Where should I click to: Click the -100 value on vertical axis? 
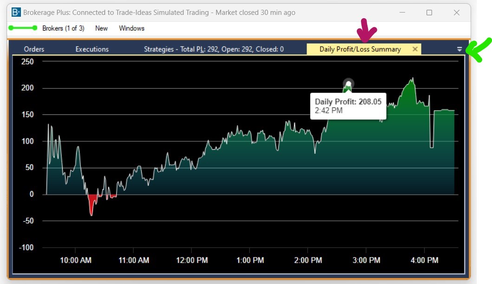[26, 248]
